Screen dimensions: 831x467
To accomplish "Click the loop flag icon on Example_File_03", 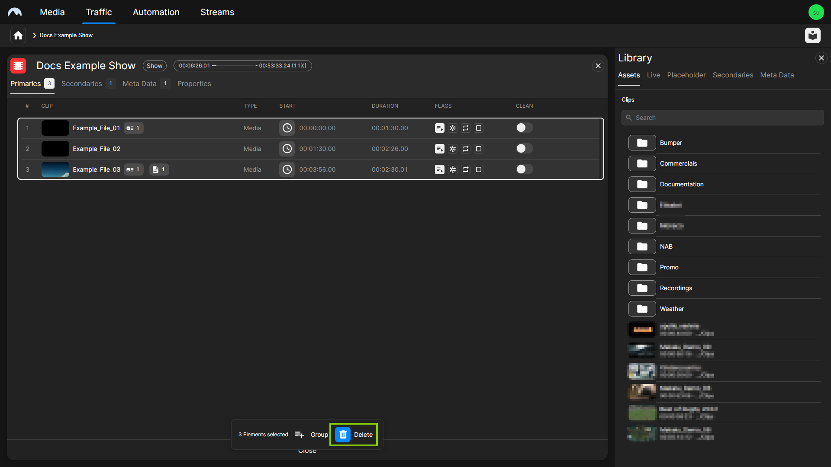I will [466, 170].
